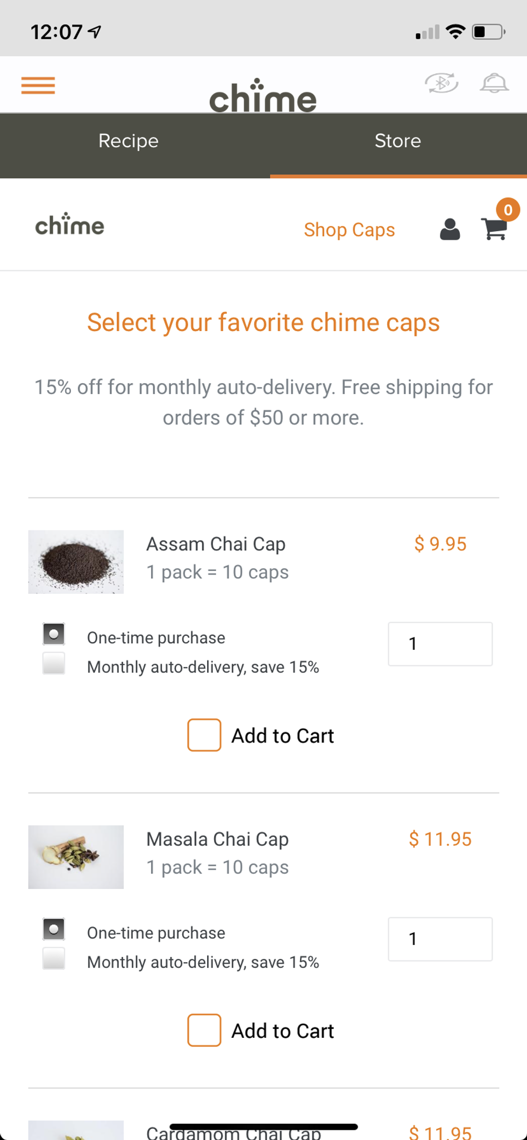Open the user account icon
The width and height of the screenshot is (527, 1140).
pyautogui.click(x=450, y=230)
